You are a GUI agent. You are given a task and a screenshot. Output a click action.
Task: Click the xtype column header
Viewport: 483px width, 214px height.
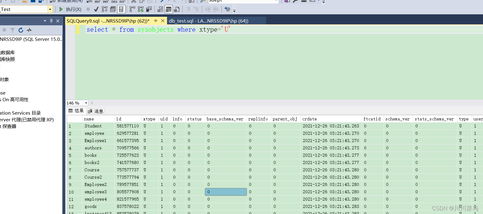(150, 119)
